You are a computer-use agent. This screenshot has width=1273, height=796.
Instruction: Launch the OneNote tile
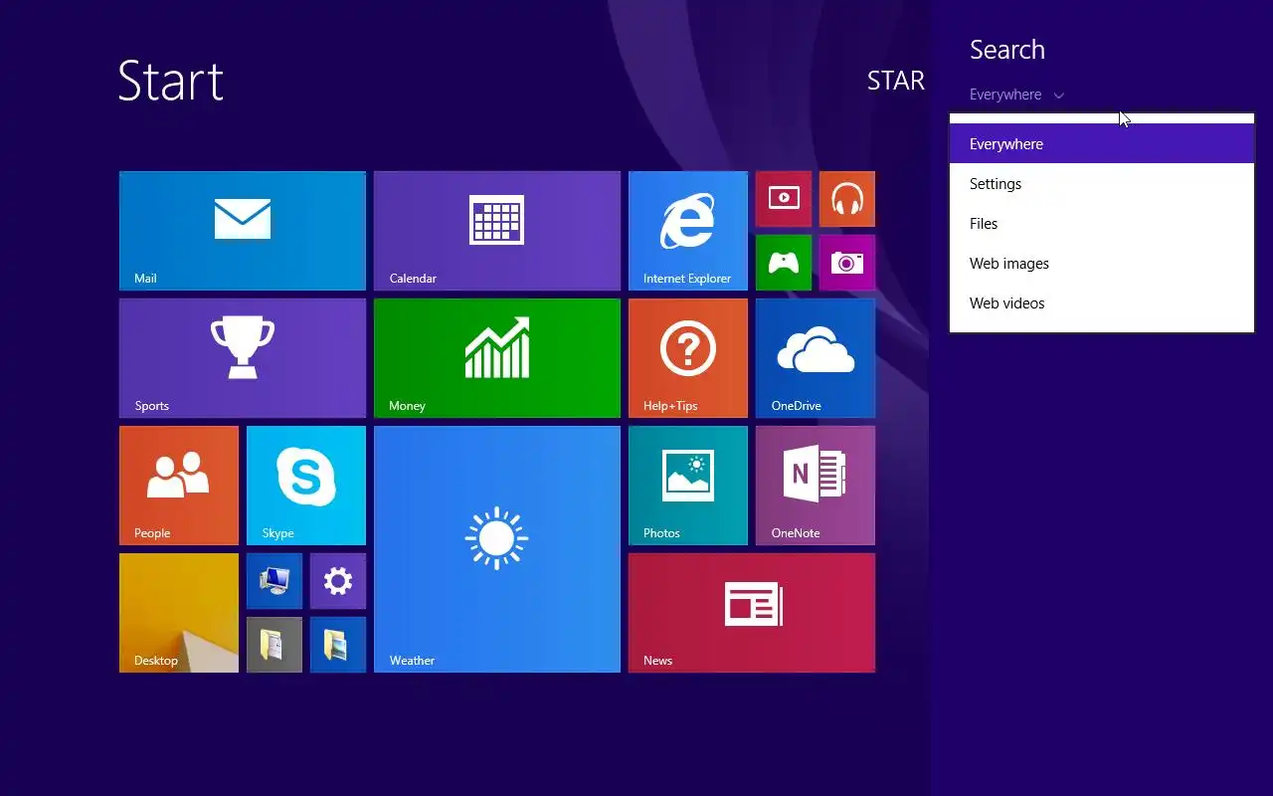coord(816,486)
